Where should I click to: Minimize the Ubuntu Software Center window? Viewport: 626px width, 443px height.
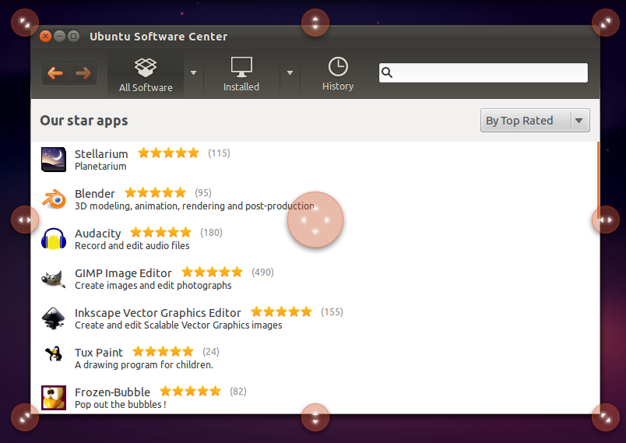pyautogui.click(x=59, y=37)
